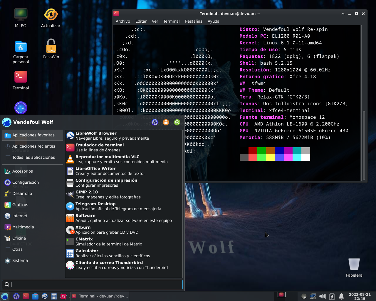Open Telegram Desktop from the menu
The width and height of the screenshot is (376, 301).
[x=124, y=206]
